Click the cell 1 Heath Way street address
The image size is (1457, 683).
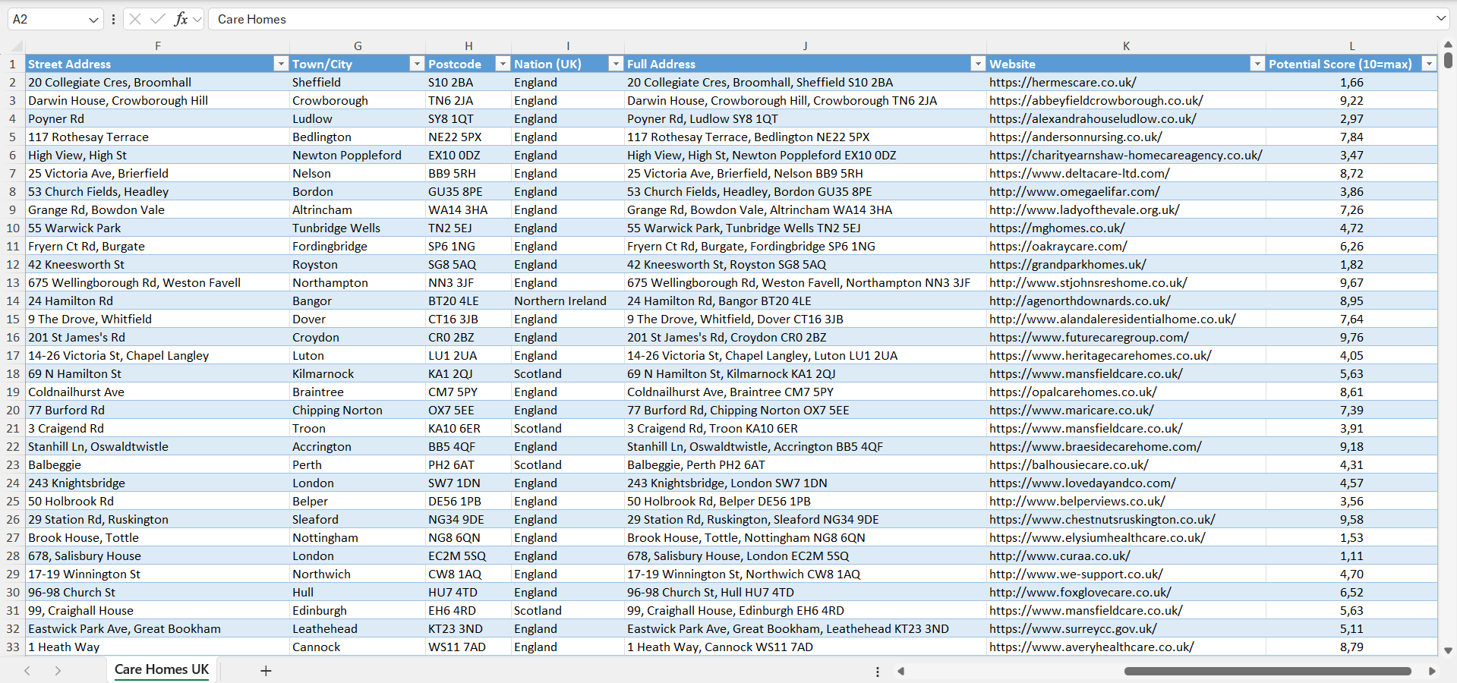[157, 647]
